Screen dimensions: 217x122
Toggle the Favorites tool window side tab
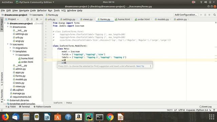click(2, 96)
